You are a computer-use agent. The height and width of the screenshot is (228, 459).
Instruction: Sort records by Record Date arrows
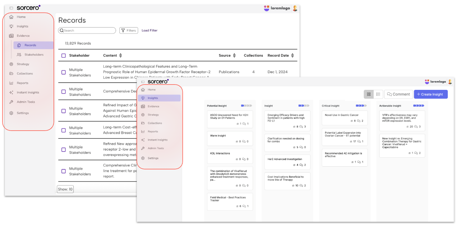click(x=292, y=55)
